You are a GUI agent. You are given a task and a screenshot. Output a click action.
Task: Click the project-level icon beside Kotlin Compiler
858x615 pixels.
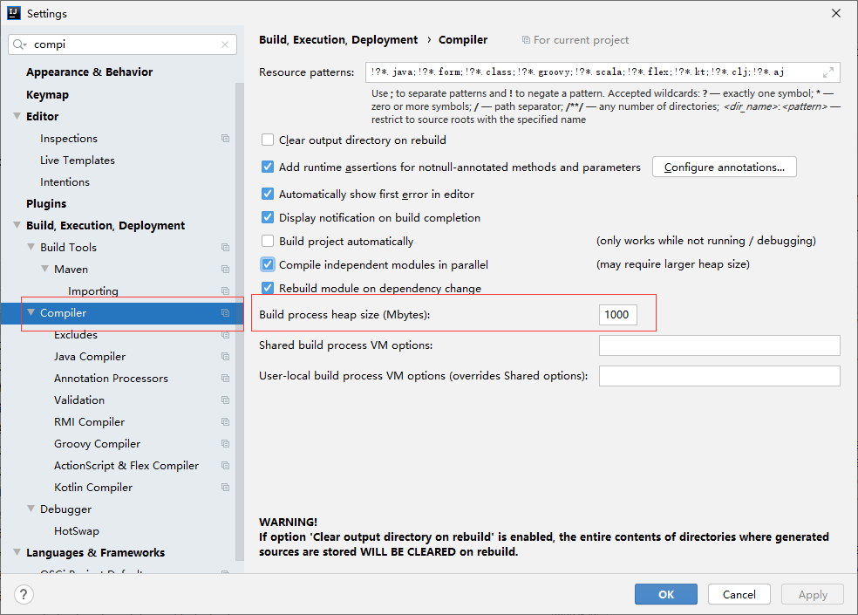coord(225,488)
